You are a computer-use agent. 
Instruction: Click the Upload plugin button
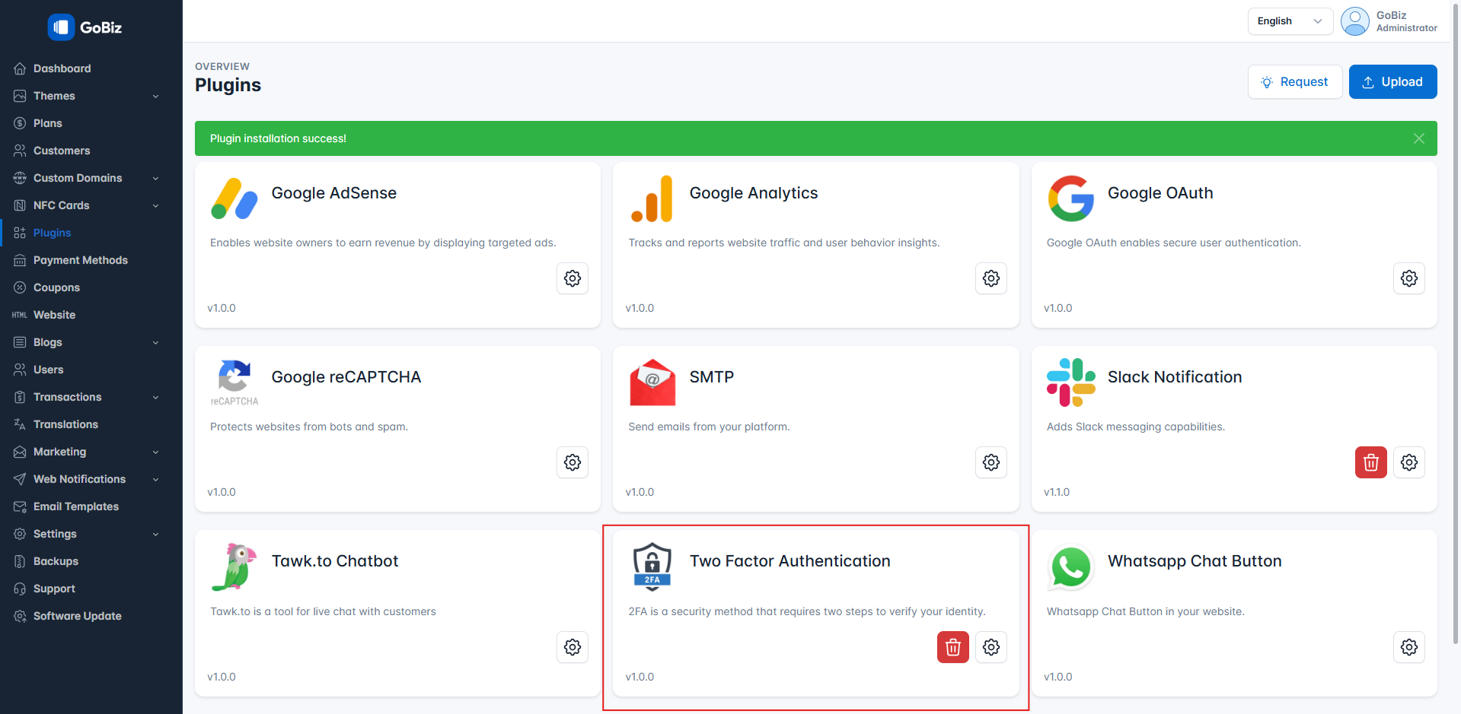(x=1392, y=82)
